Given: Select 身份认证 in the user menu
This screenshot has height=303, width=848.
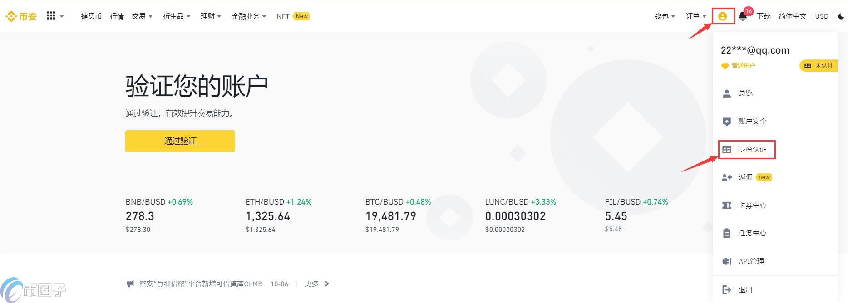Looking at the screenshot, I should click(752, 150).
